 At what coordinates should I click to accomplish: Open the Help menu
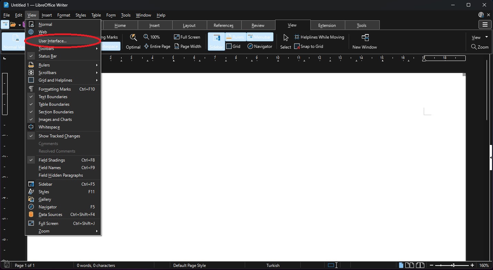(161, 15)
